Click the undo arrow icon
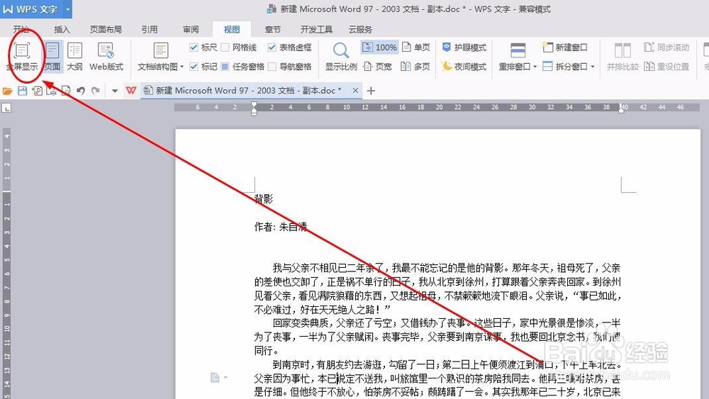The image size is (709, 399). [x=81, y=91]
